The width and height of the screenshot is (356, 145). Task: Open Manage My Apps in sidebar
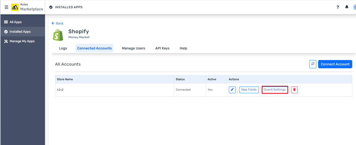point(22,41)
